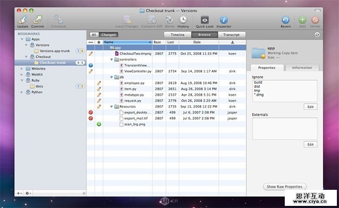Screen dimensions: 339x208
Task: Open Quick Look eye icon
Action: 205,19
